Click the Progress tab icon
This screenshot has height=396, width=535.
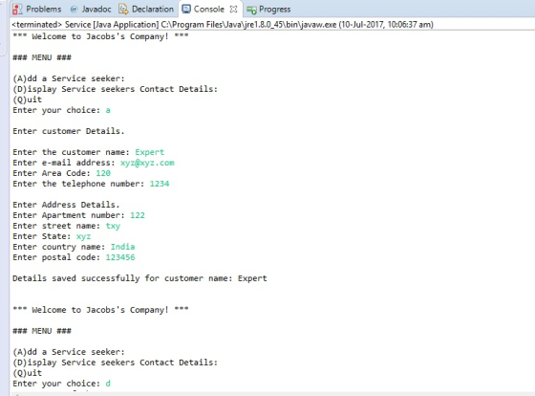click(x=252, y=11)
